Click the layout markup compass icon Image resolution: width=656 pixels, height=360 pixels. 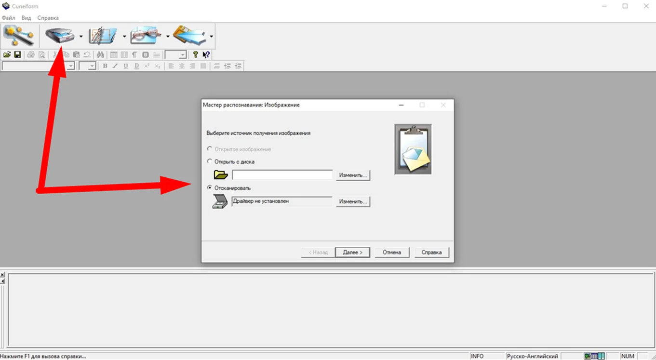point(103,36)
